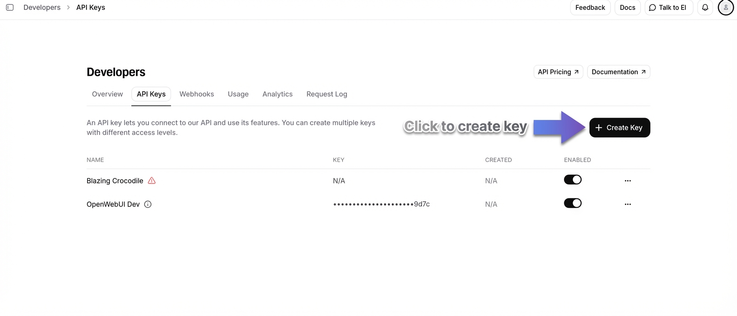Click the chat icon on Talk to El

click(x=652, y=8)
